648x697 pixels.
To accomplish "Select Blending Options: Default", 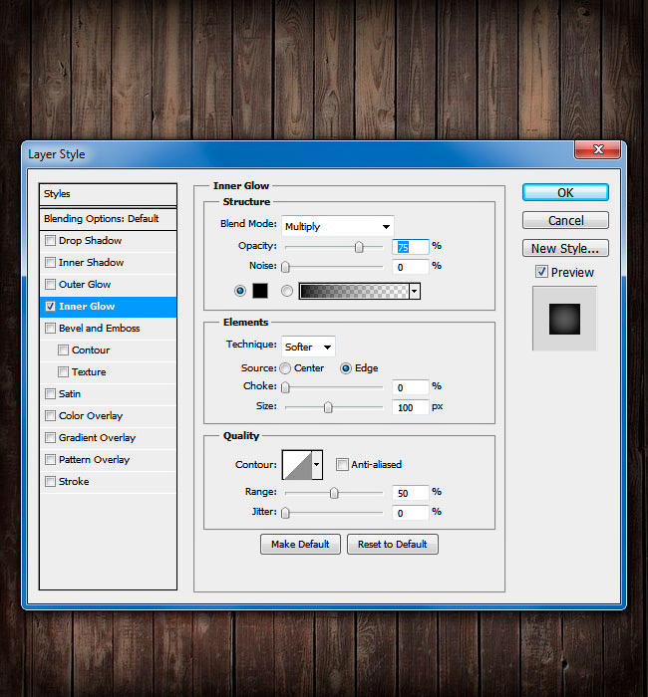I will (x=102, y=218).
